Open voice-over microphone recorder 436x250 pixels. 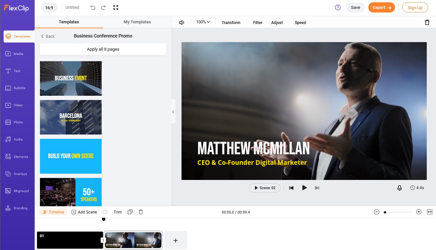click(x=399, y=188)
